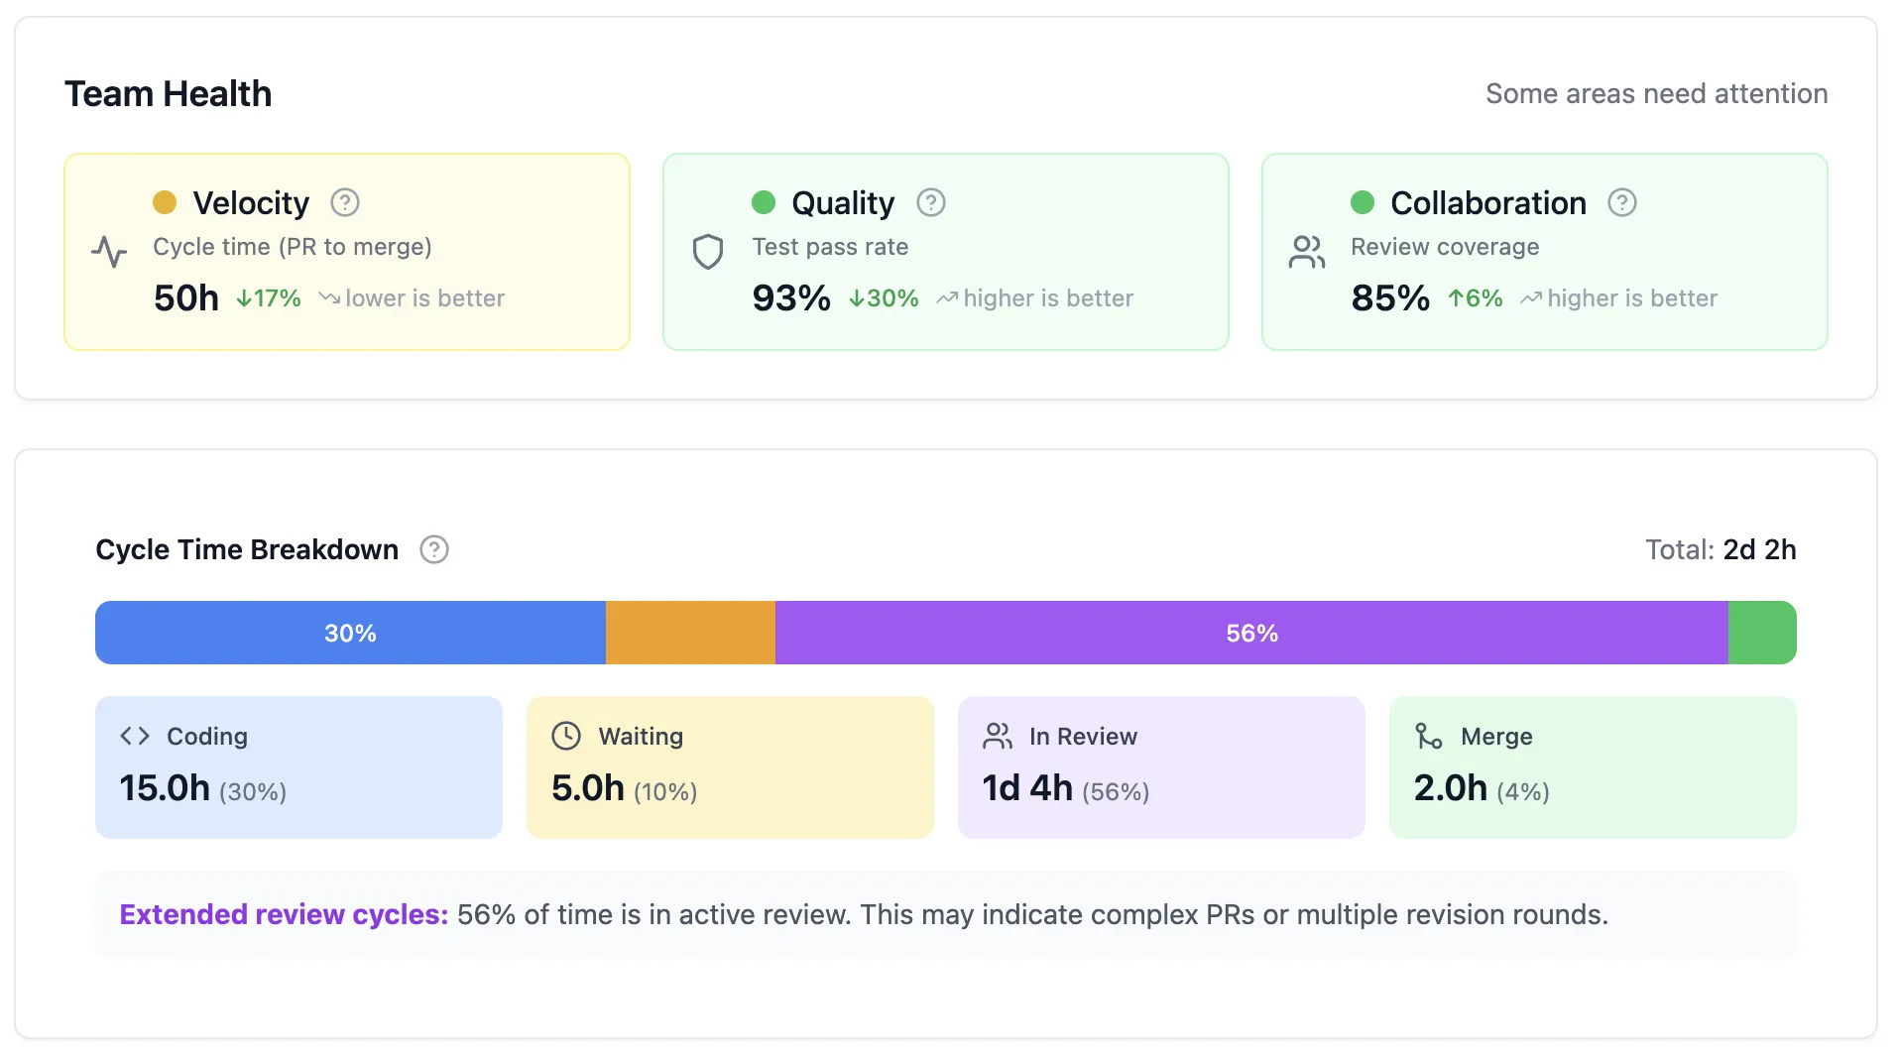Click the Cycle Time Breakdown heading
The height and width of the screenshot is (1059, 1899).
[247, 549]
